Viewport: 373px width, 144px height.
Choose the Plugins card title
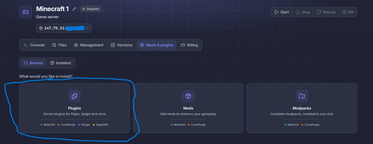click(74, 108)
